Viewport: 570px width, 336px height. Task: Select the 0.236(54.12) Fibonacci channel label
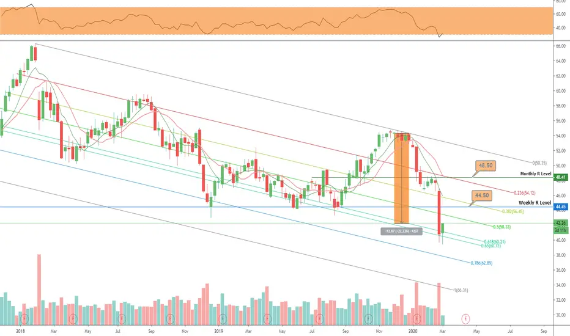click(524, 193)
